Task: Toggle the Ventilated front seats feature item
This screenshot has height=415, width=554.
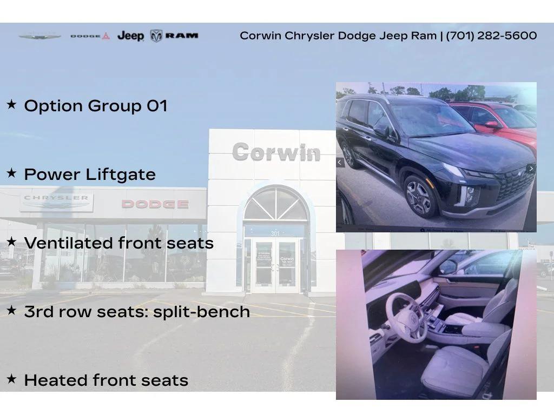Action: coord(119,243)
